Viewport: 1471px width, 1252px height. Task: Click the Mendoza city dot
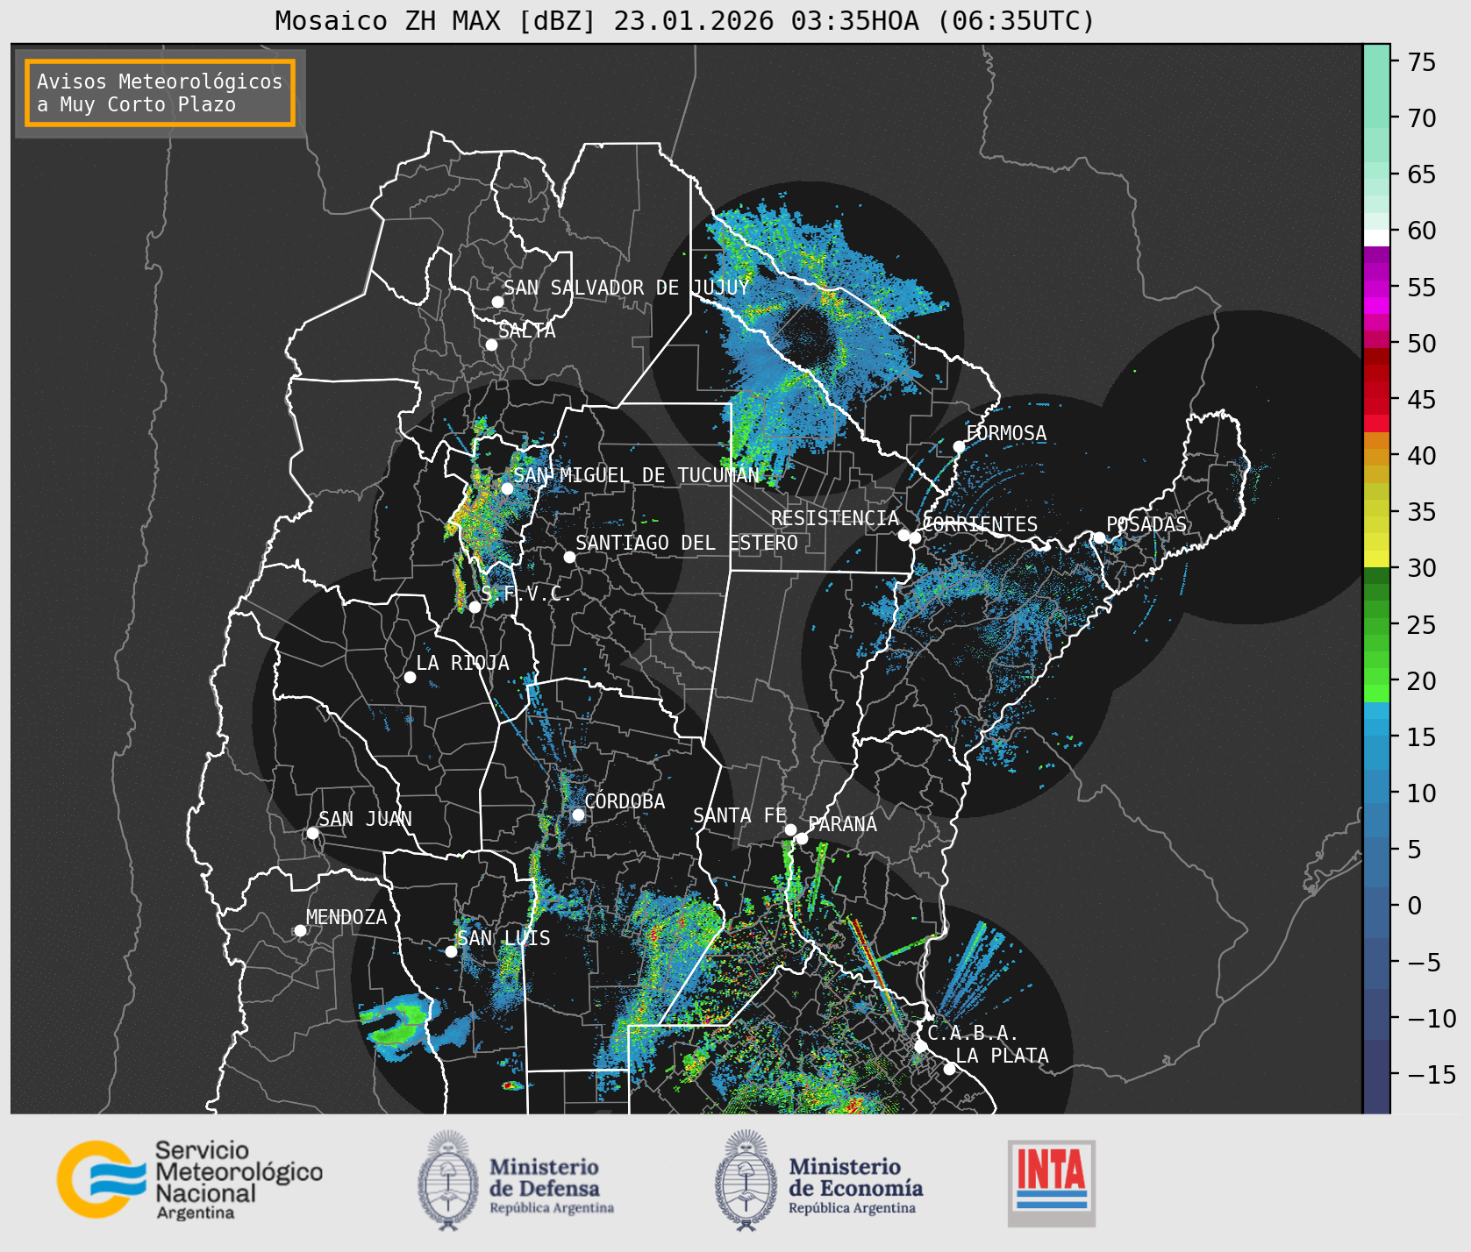coord(300,930)
